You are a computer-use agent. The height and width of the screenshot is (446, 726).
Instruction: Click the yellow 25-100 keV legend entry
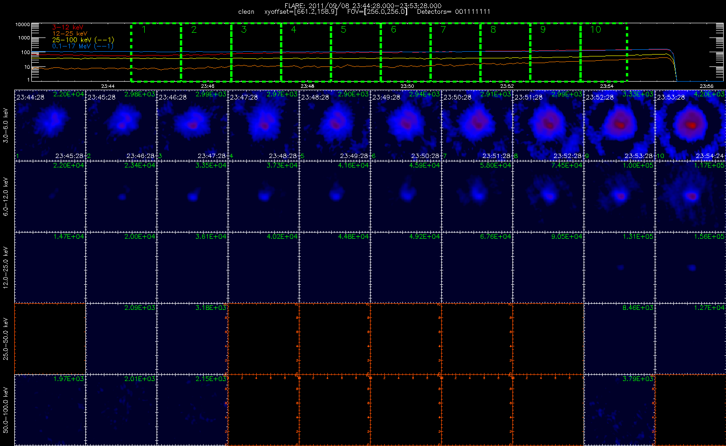point(83,40)
